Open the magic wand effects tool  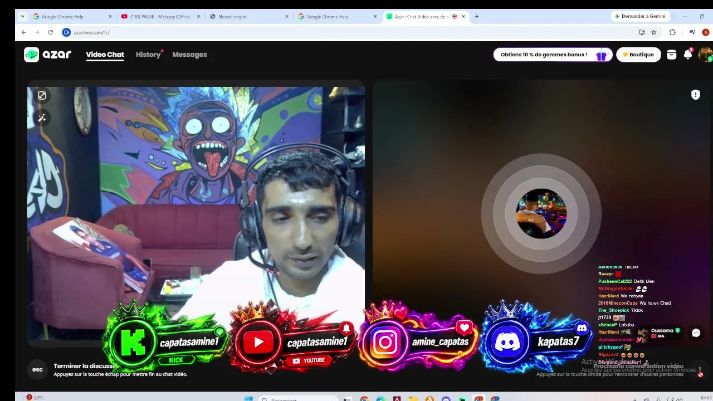(42, 118)
